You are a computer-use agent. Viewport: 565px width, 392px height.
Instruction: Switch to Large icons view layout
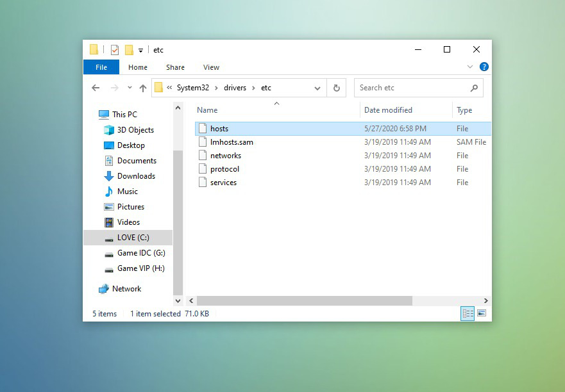(482, 313)
